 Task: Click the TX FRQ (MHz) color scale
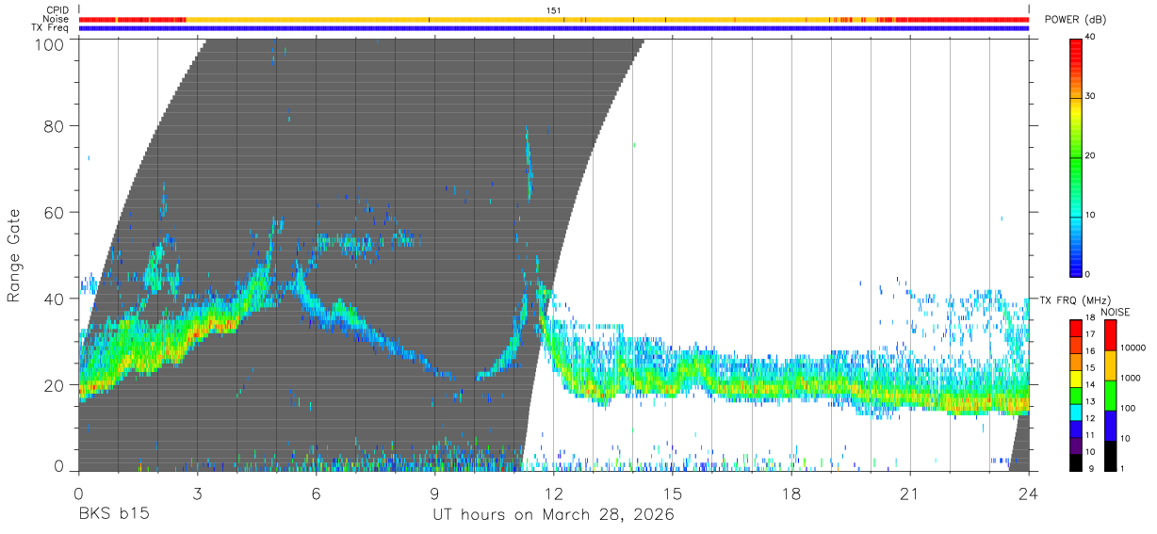1076,395
